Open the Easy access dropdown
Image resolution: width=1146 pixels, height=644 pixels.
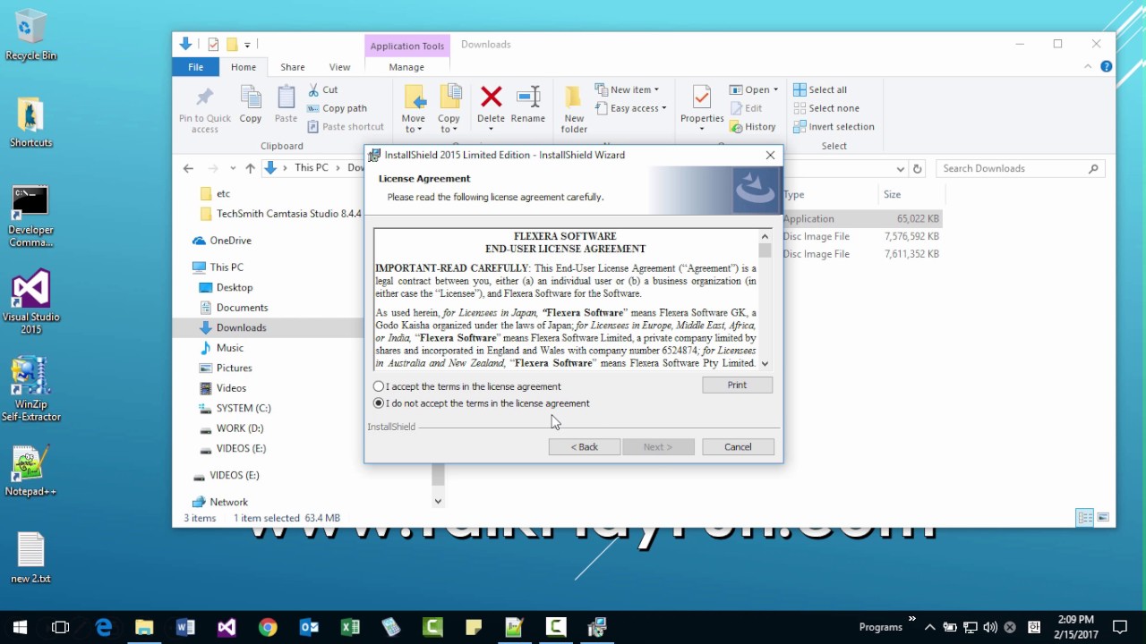tap(630, 108)
